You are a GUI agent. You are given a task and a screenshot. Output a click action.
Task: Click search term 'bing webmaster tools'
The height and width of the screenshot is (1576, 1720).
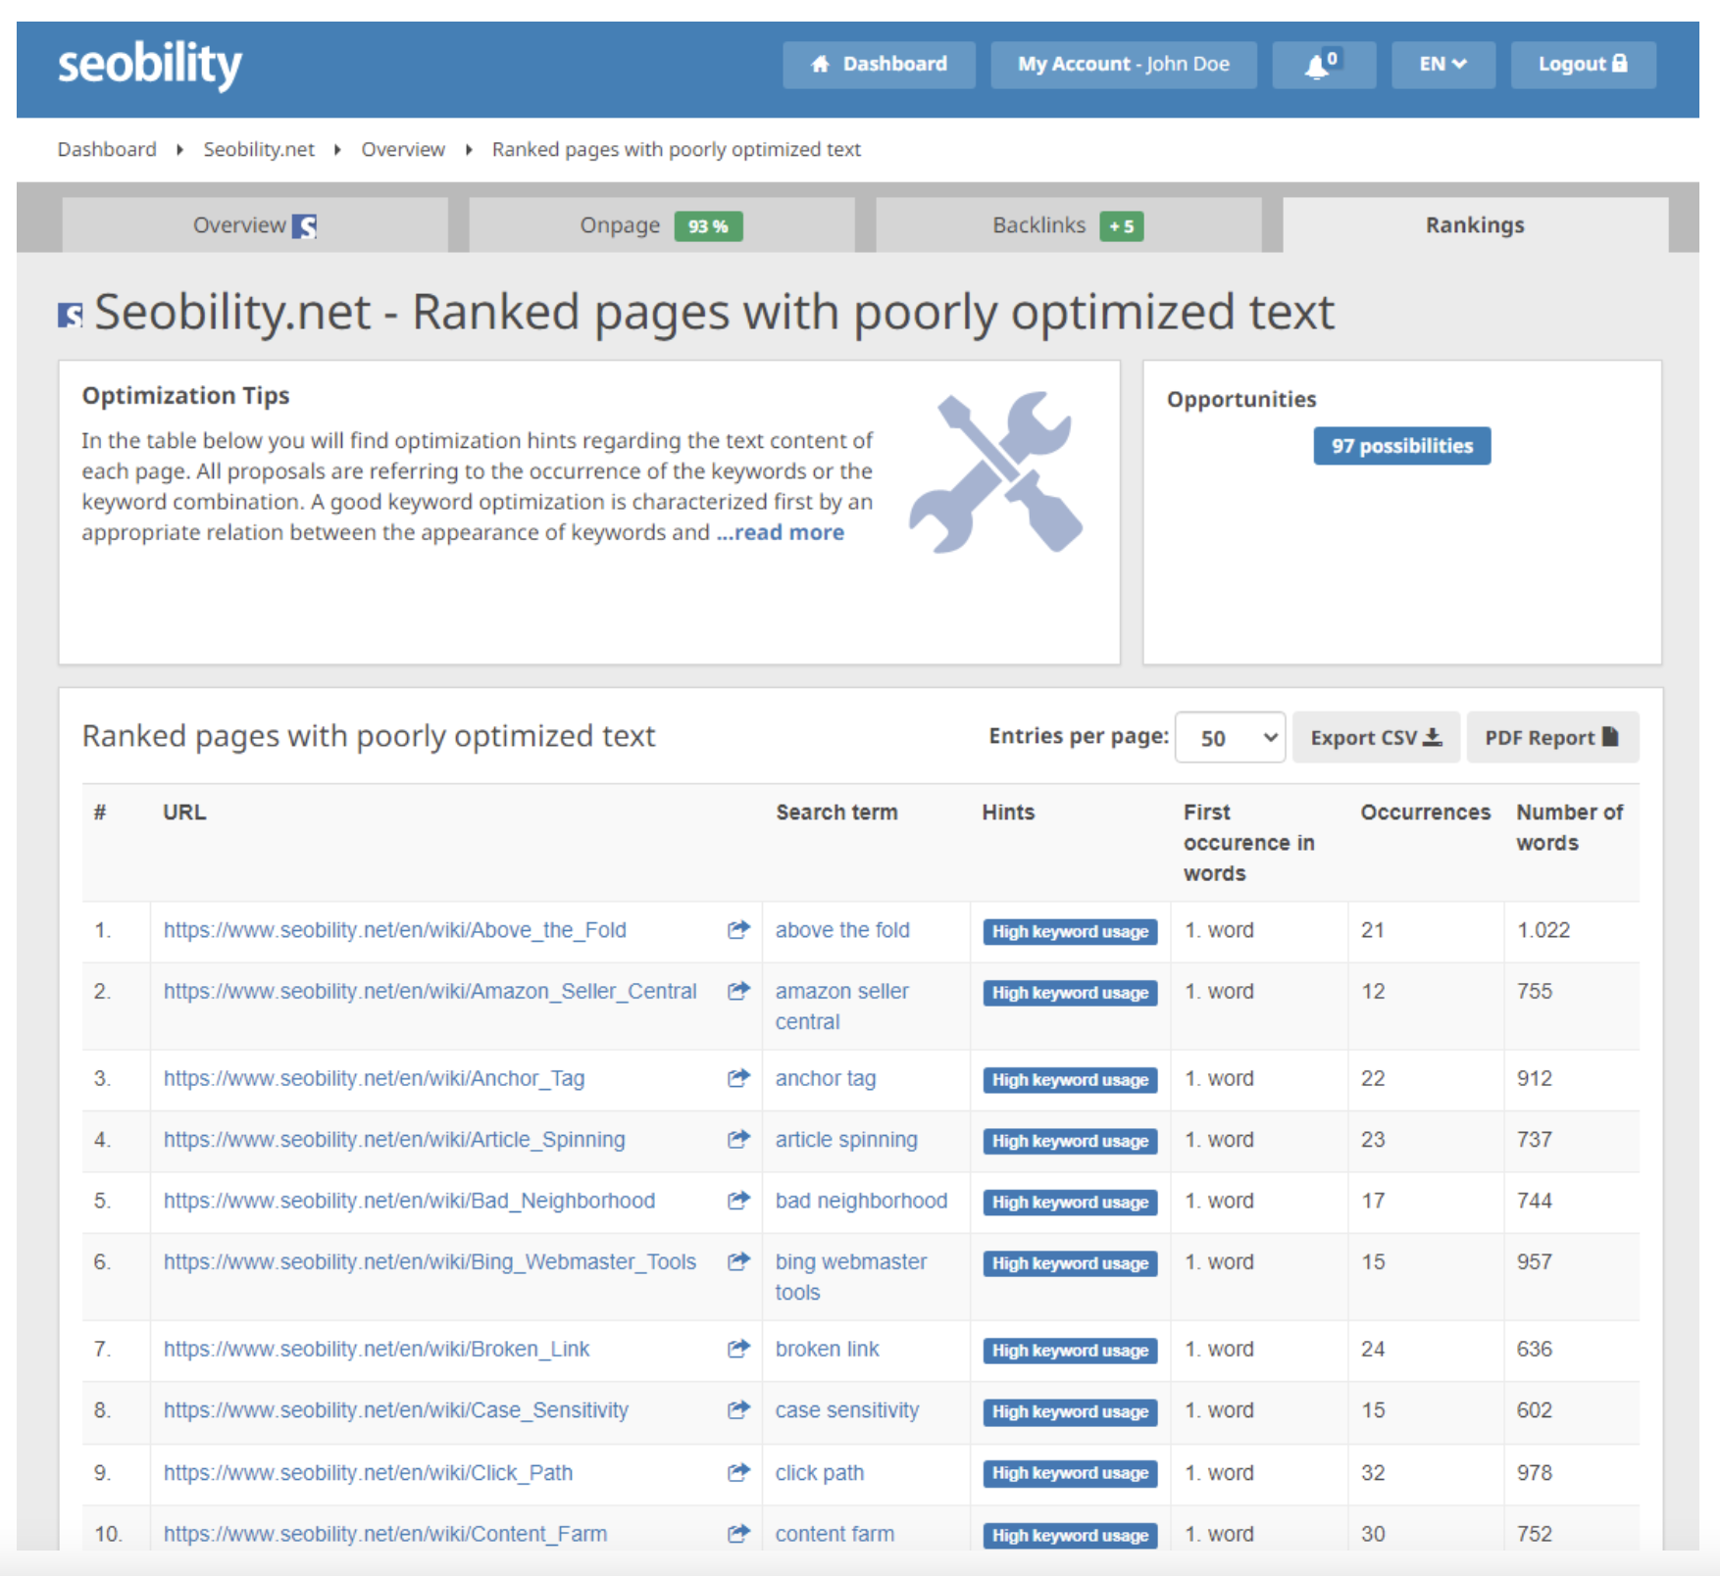851,1277
